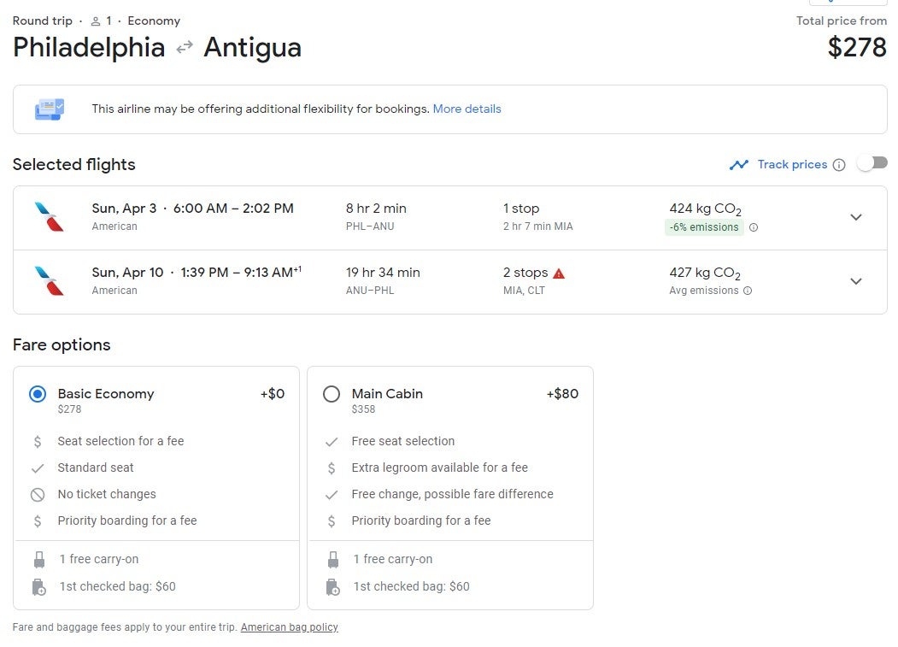This screenshot has height=647, width=898.
Task: Click the Track prices graph icon
Action: coord(739,165)
